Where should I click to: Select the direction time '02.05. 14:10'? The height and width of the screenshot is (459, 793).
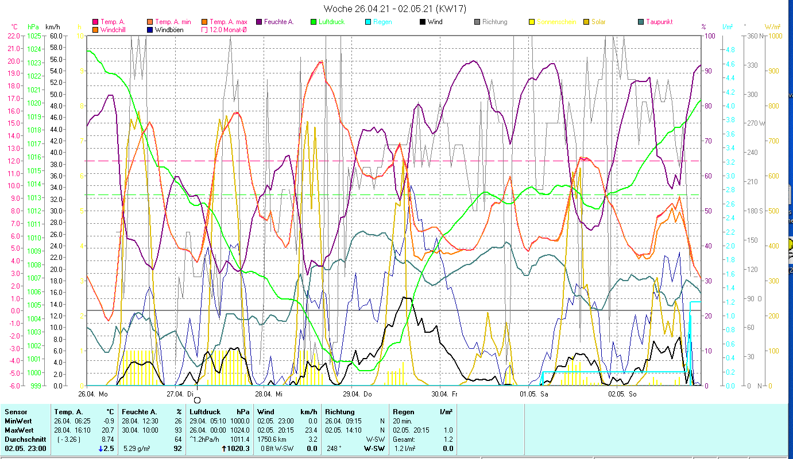pyautogui.click(x=343, y=430)
